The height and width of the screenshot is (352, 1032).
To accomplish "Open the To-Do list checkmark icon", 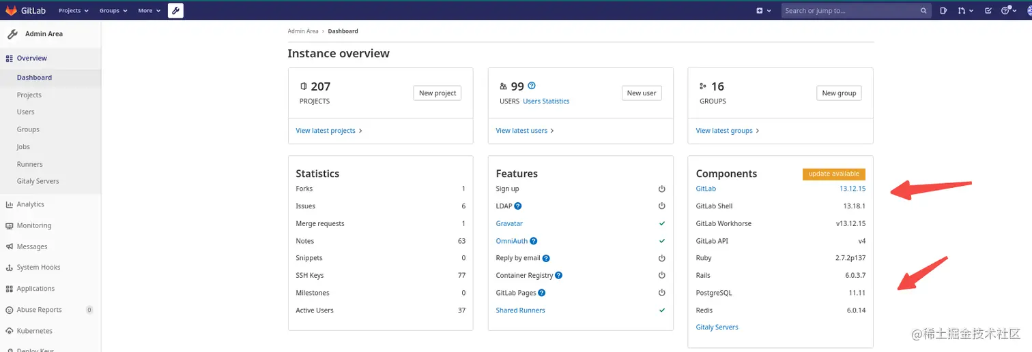I will coord(988,11).
